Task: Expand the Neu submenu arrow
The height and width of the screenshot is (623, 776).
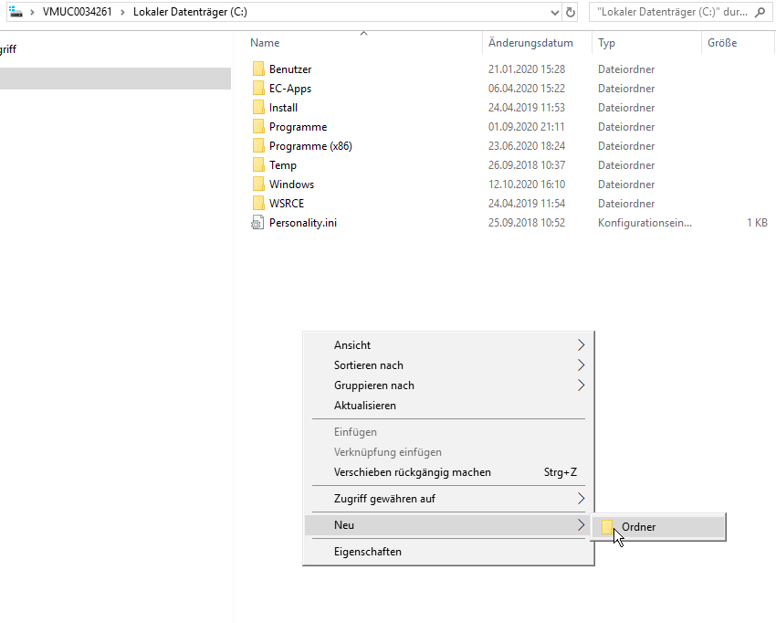Action: 581,525
